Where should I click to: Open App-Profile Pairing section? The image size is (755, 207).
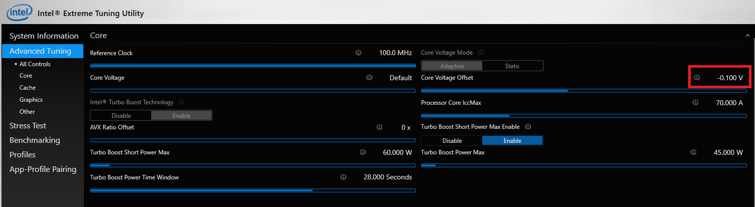coord(43,169)
